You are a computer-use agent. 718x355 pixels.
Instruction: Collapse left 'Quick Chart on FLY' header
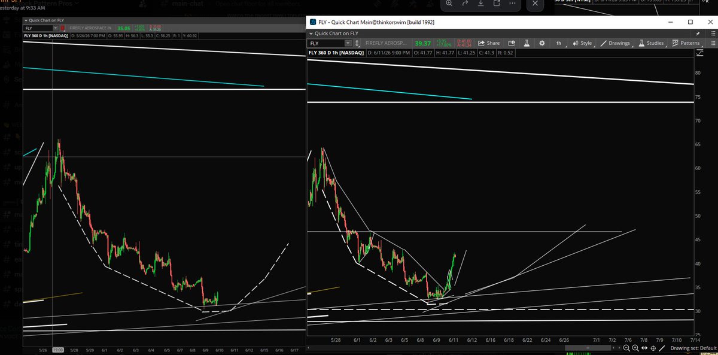pos(26,20)
